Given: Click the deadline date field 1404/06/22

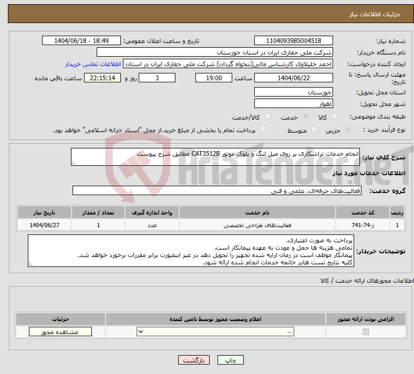Looking at the screenshot, I should [293, 78].
